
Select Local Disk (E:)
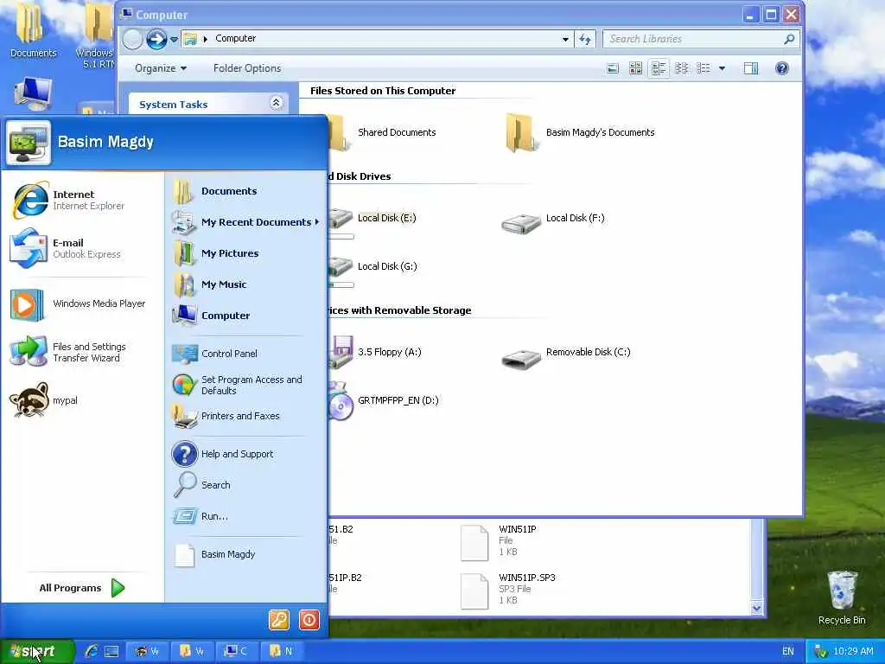point(372,222)
